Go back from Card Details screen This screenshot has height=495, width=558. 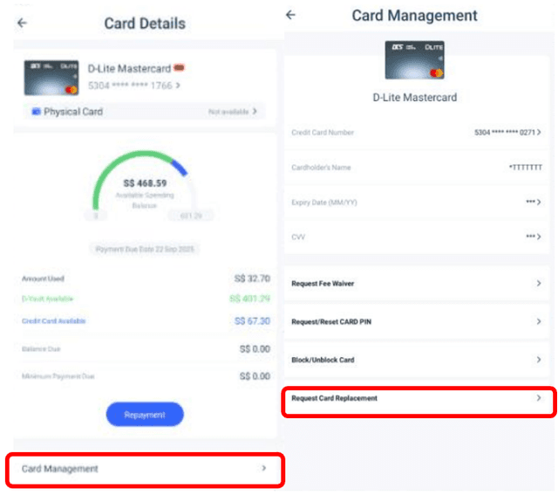click(22, 23)
